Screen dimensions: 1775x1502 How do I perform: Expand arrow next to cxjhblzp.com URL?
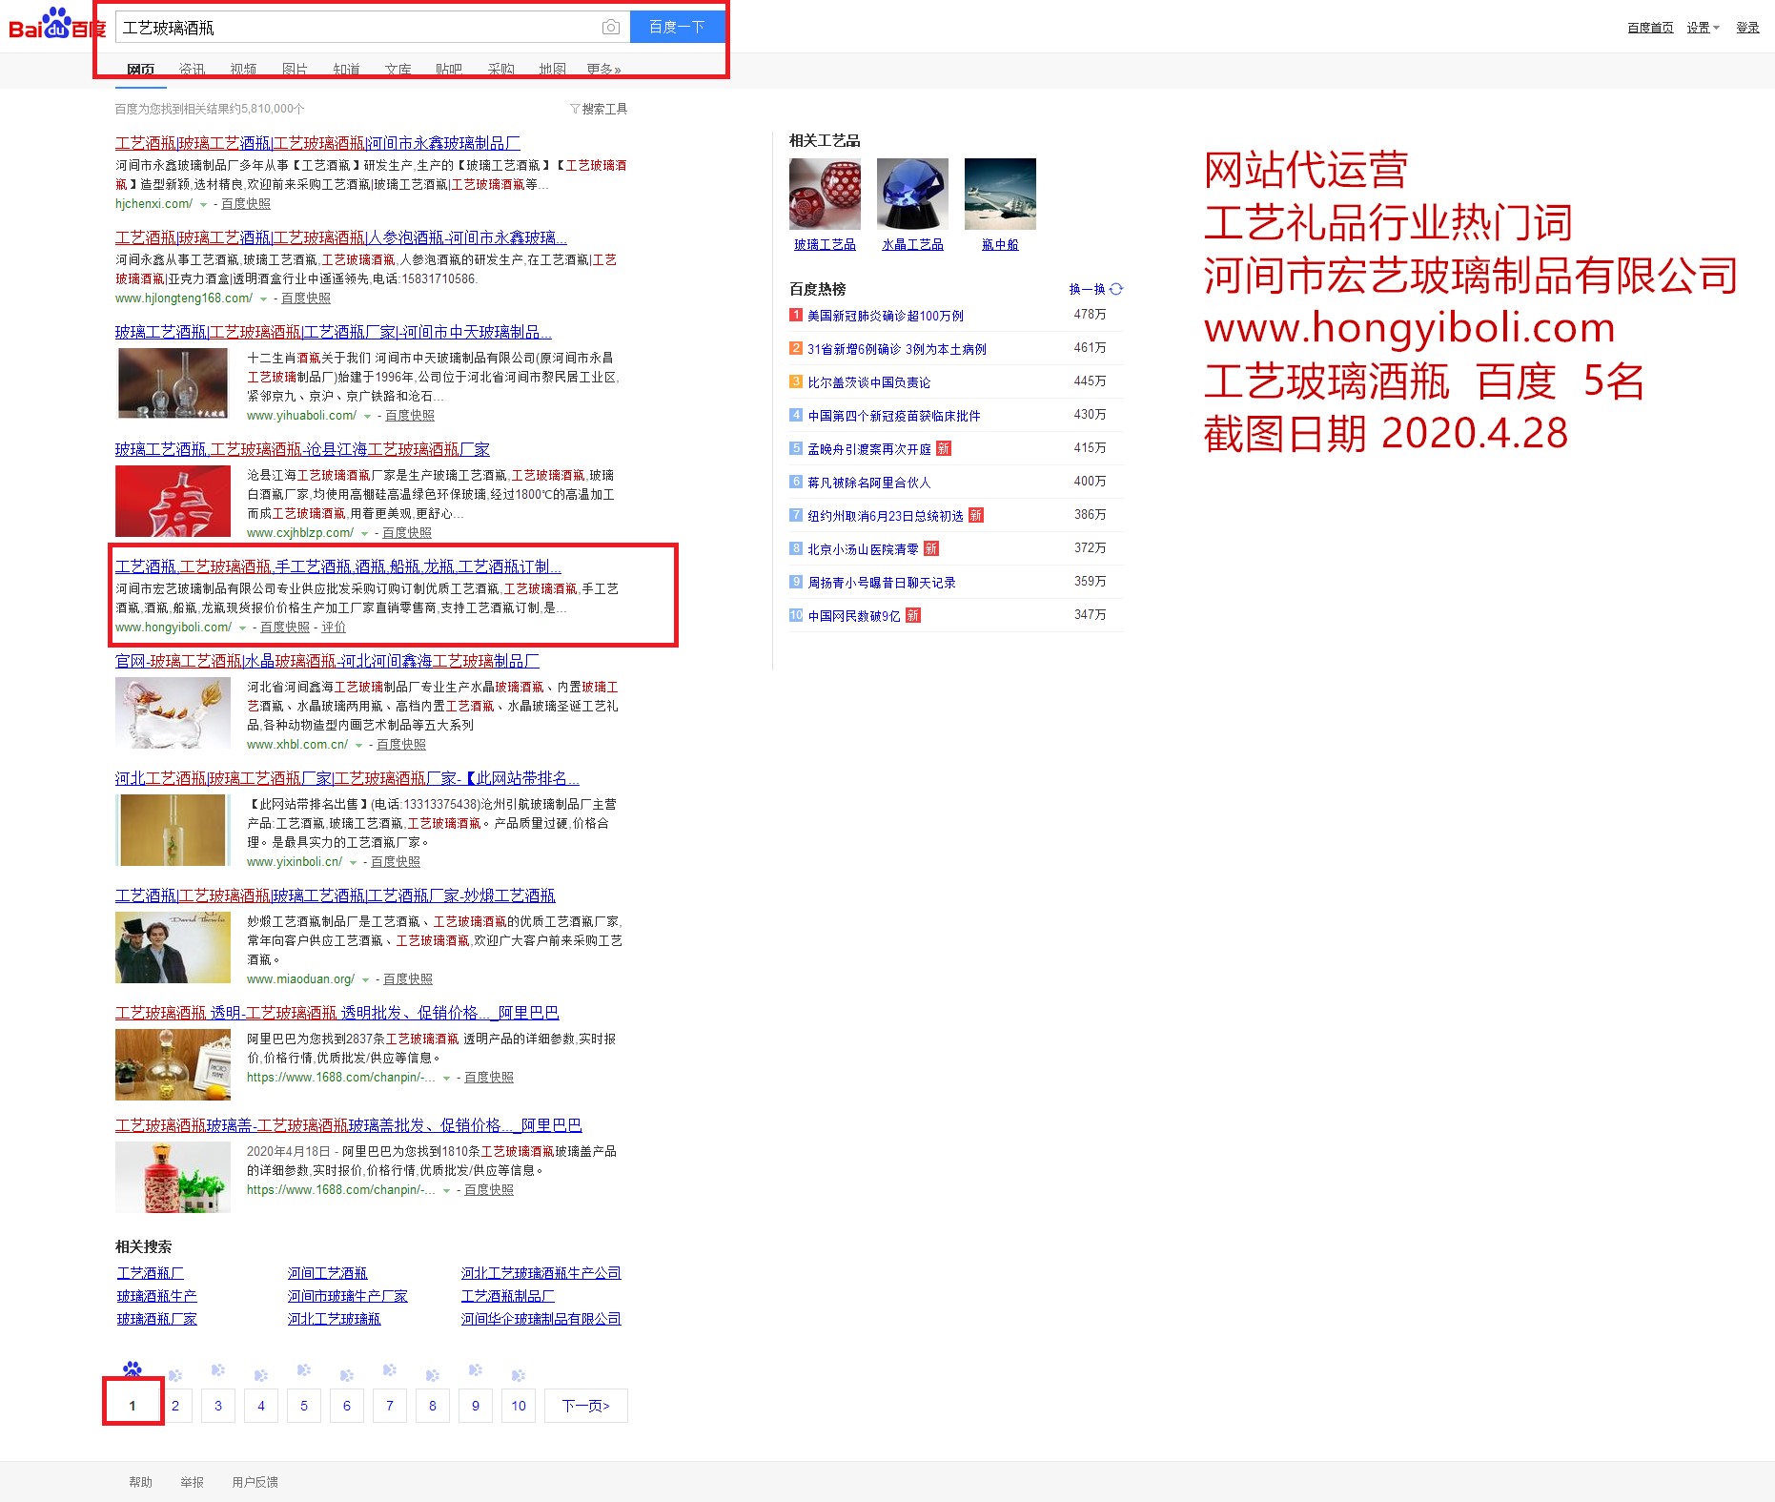click(x=365, y=533)
